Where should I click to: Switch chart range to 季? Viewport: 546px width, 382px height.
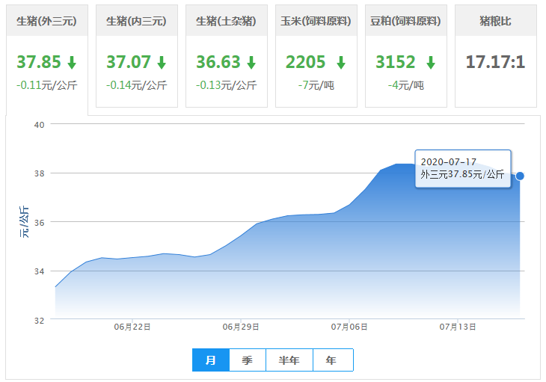coord(248,360)
